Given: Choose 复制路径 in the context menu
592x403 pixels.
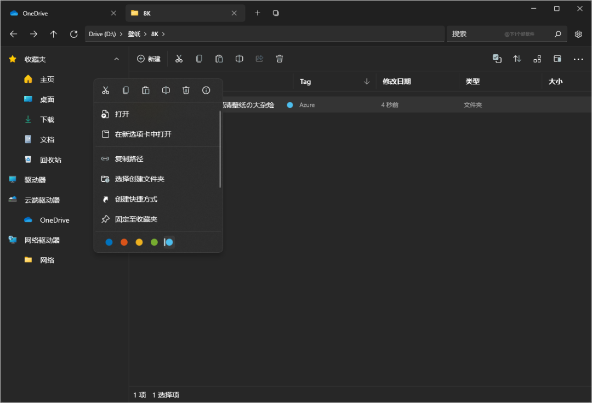Looking at the screenshot, I should tap(129, 159).
